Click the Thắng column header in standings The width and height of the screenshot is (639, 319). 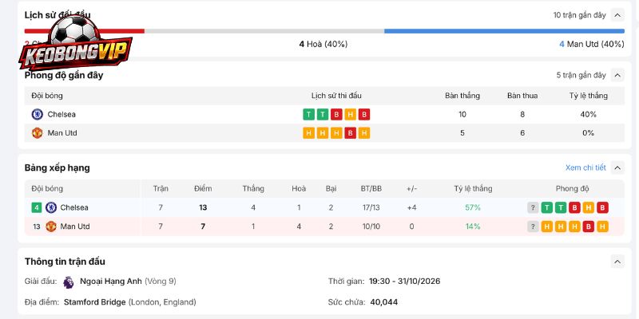pyautogui.click(x=253, y=189)
